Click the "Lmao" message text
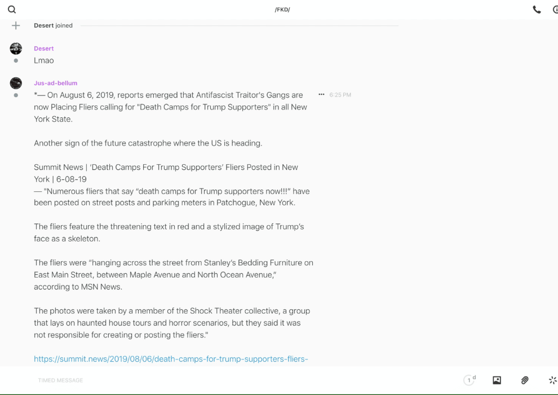Viewport: 558px width, 395px height. tap(44, 60)
